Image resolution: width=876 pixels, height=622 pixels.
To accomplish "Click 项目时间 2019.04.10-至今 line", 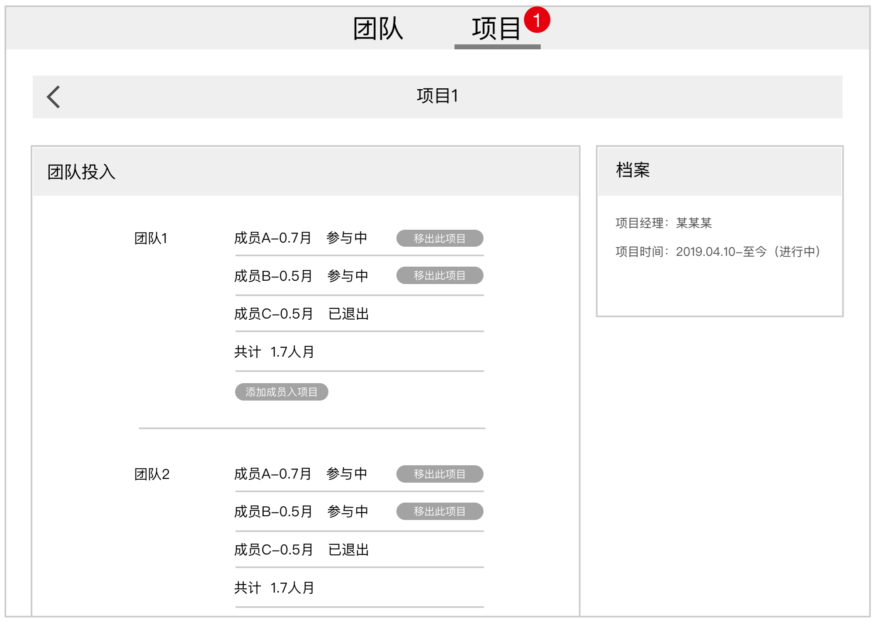I will (x=718, y=252).
